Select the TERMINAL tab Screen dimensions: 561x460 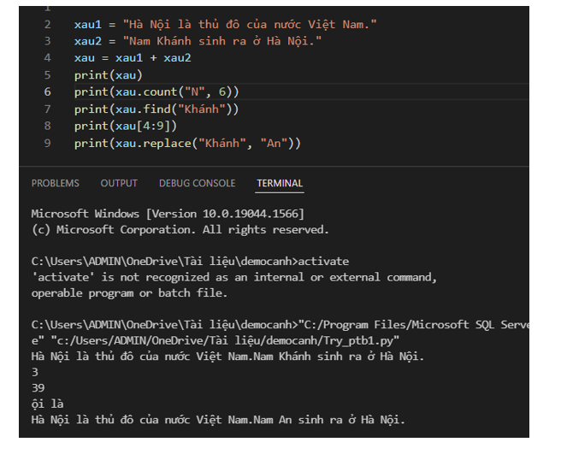pyautogui.click(x=280, y=183)
